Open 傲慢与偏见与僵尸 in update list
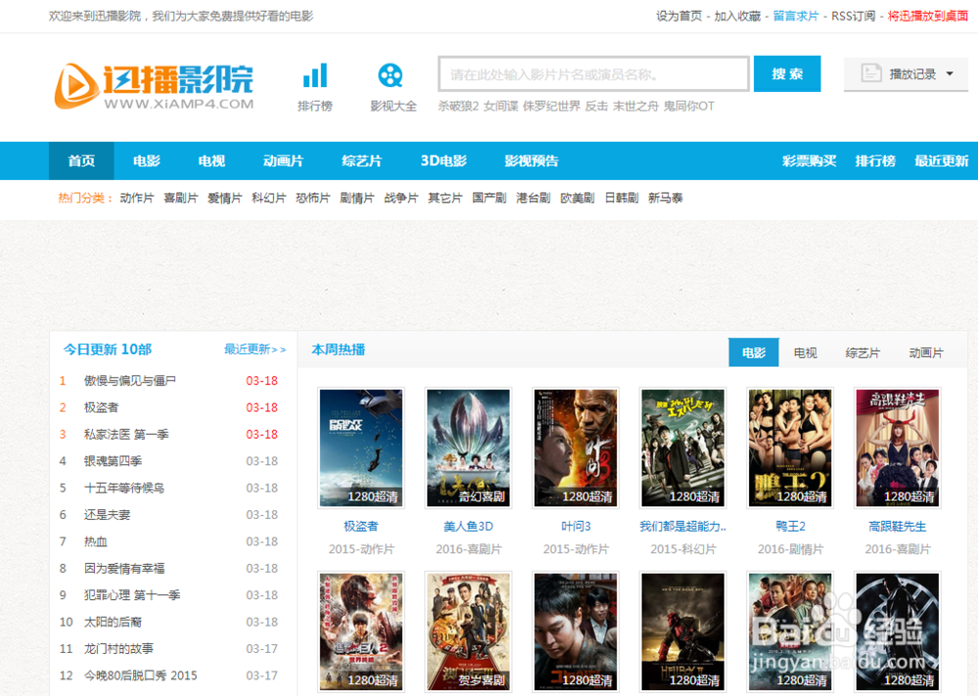Screen dimensions: 978x696 [x=130, y=380]
